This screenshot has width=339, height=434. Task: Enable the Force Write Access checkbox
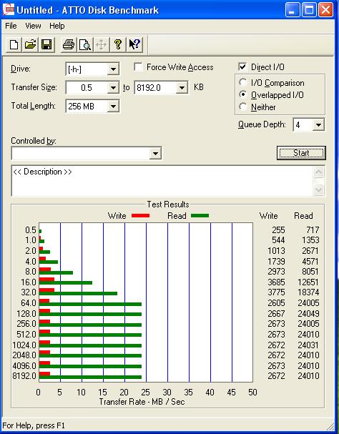[138, 67]
